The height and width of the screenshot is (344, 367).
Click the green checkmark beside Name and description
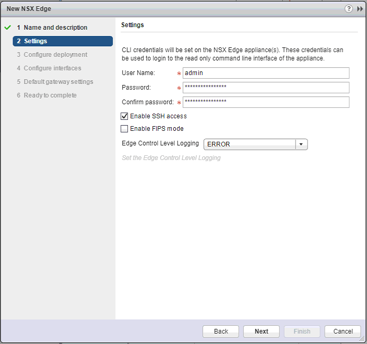(7, 28)
